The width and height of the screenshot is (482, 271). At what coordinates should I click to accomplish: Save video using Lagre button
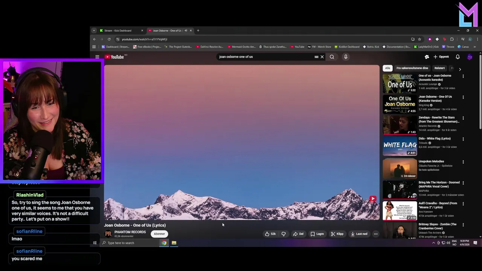[x=317, y=234]
